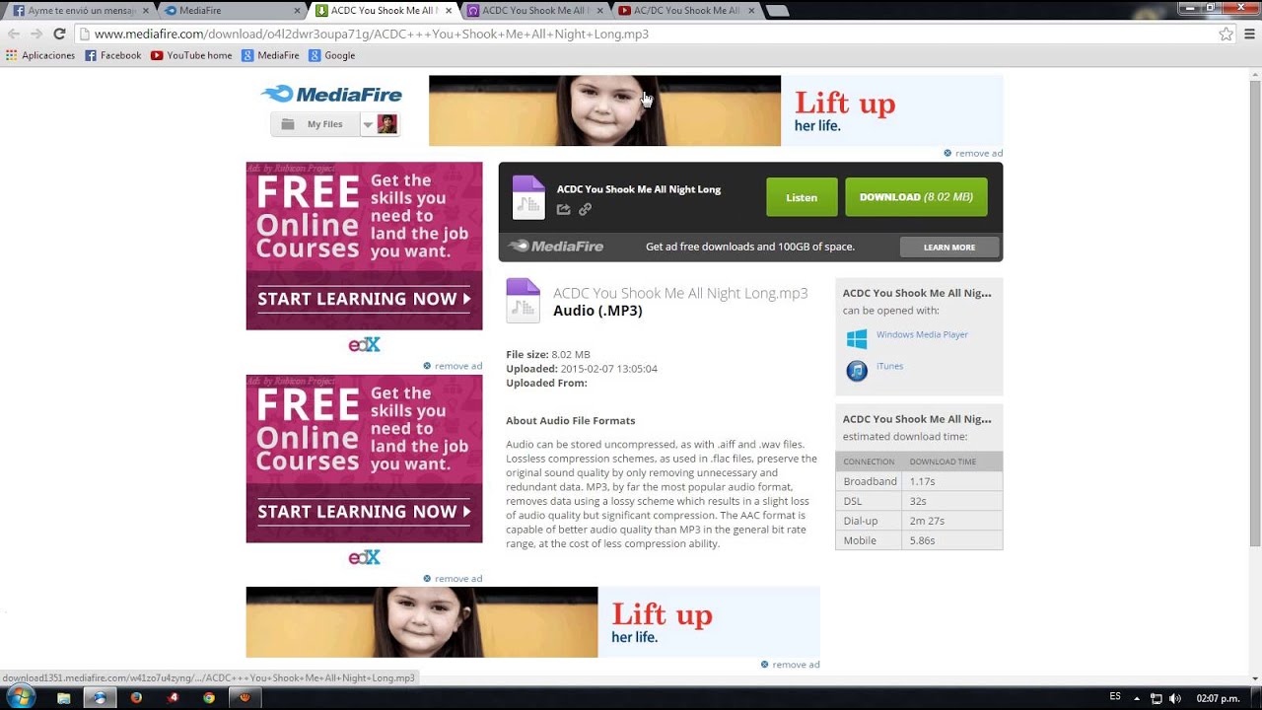The width and height of the screenshot is (1262, 710).
Task: Reload the current page
Action: point(59,34)
